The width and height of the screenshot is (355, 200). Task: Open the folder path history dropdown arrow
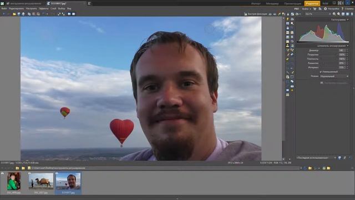(301, 168)
